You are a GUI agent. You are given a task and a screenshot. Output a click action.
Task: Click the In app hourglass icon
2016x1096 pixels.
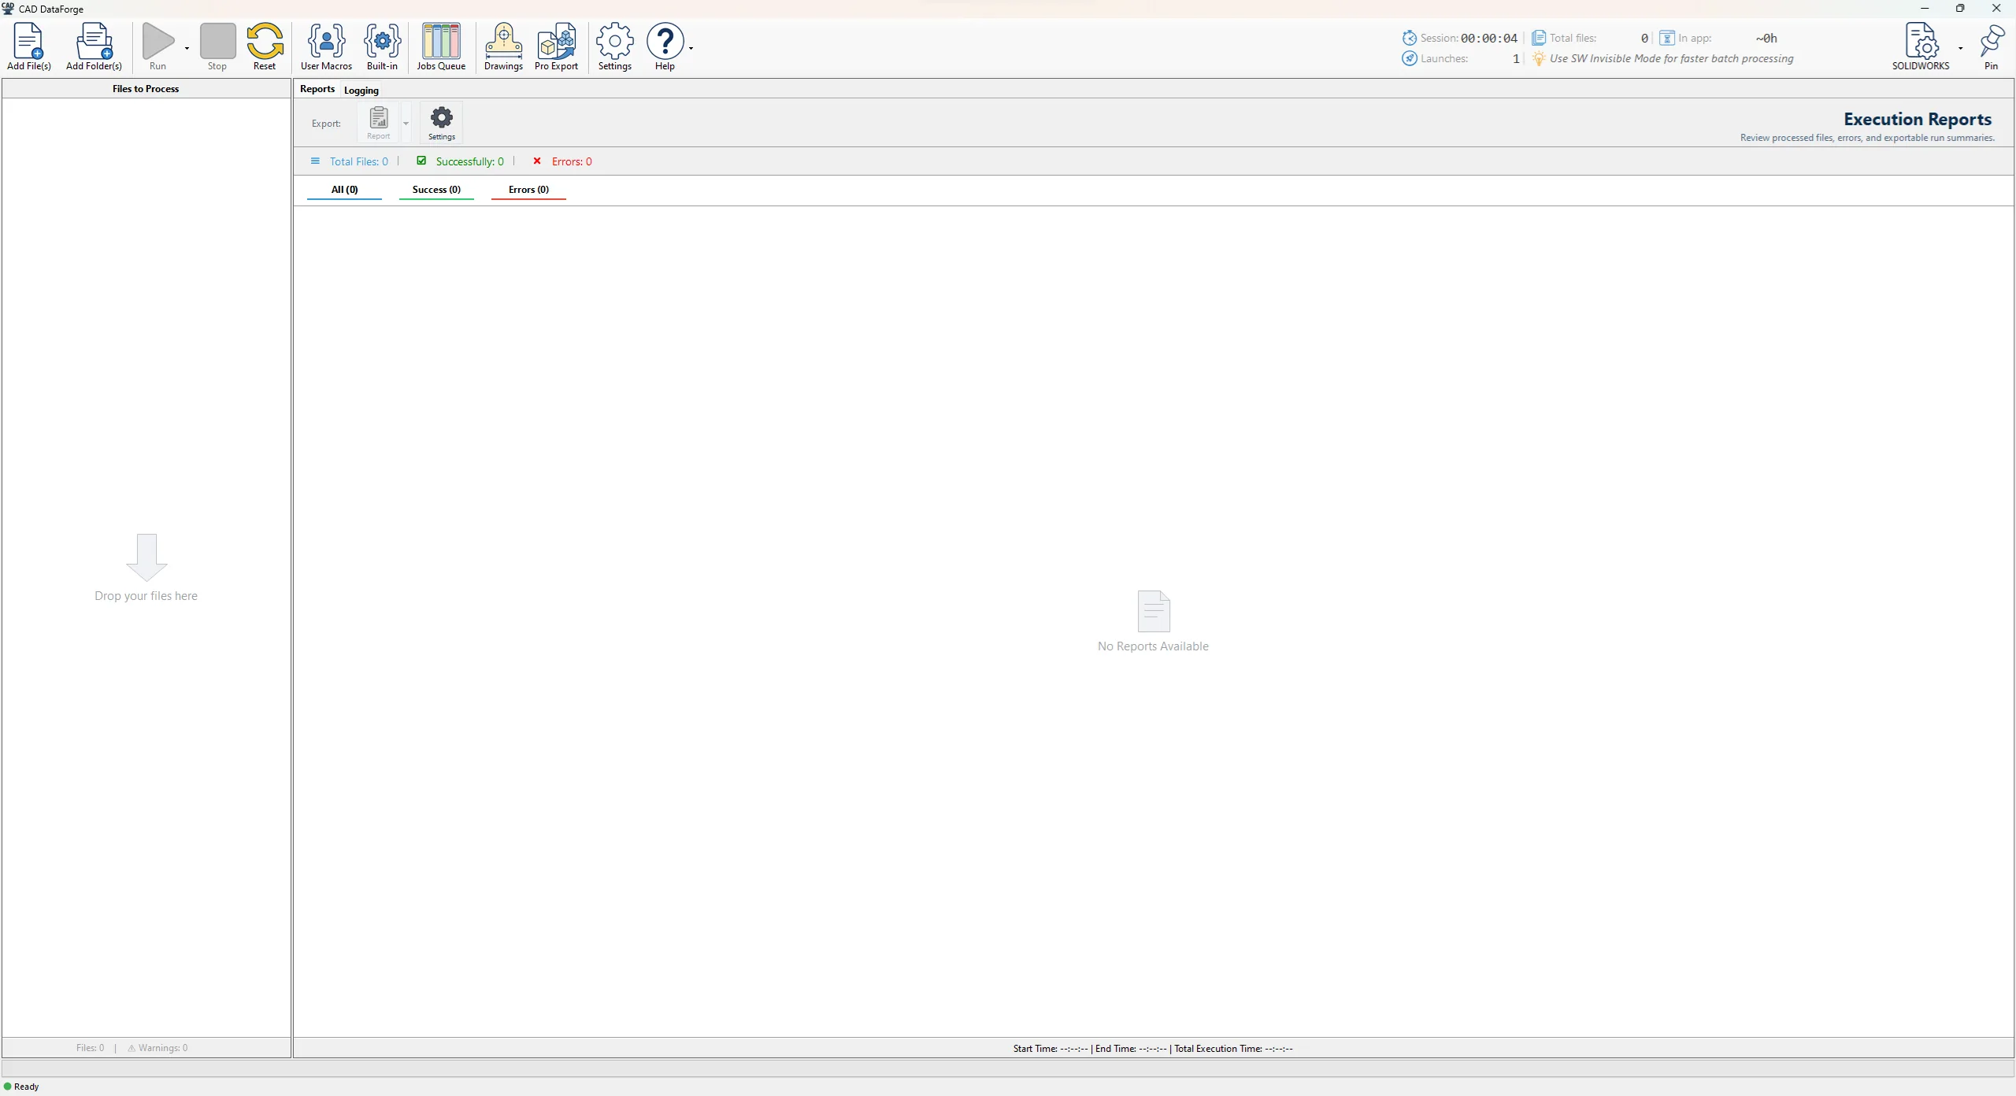point(1667,38)
